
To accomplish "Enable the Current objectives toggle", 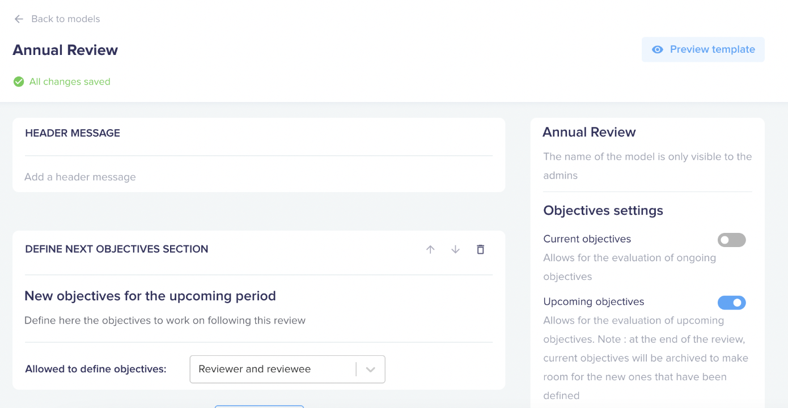I will pos(731,240).
